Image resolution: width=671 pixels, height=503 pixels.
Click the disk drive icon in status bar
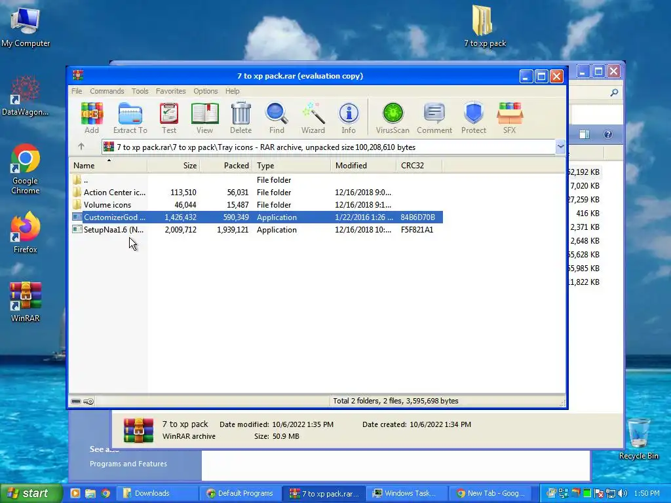(x=76, y=401)
